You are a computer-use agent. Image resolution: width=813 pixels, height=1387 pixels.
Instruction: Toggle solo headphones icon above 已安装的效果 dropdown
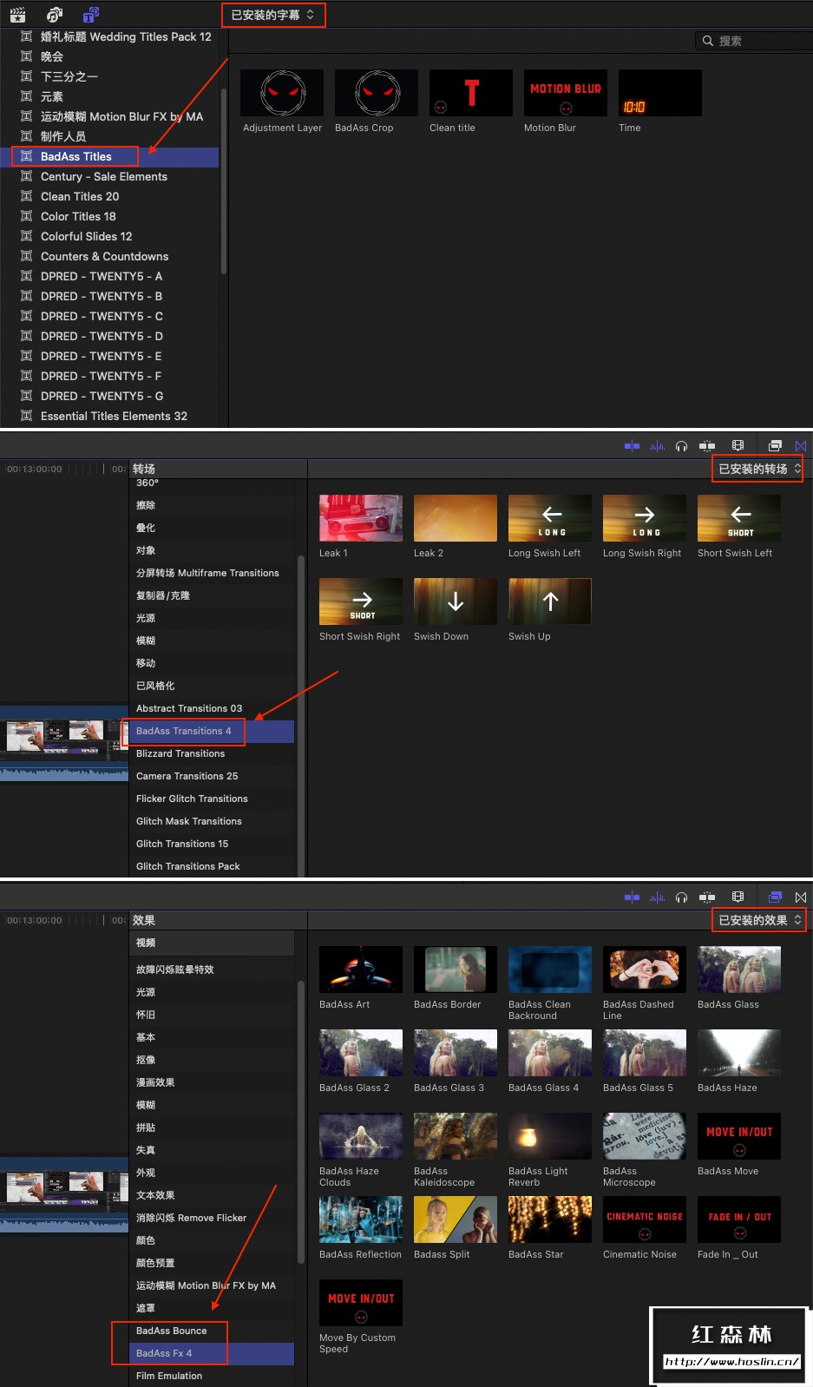pos(681,897)
